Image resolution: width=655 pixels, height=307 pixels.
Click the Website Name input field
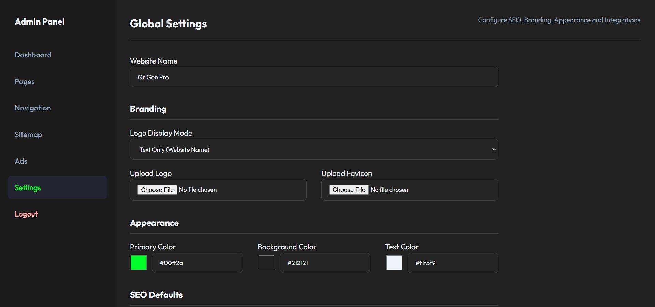(314, 77)
